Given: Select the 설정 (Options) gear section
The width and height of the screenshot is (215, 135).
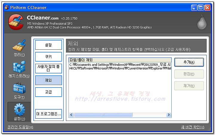Looking at the screenshot, I should (19, 112).
